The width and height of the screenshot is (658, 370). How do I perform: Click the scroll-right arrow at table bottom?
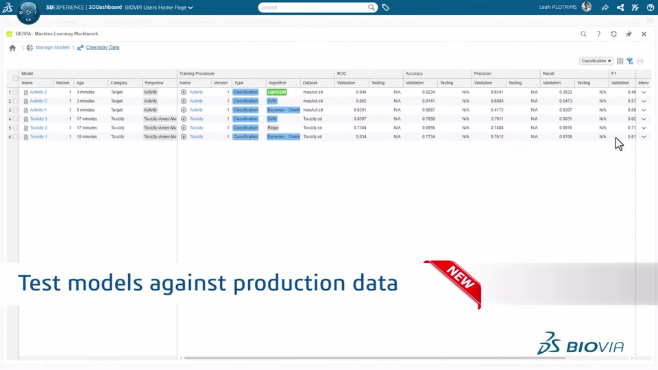pos(632,358)
